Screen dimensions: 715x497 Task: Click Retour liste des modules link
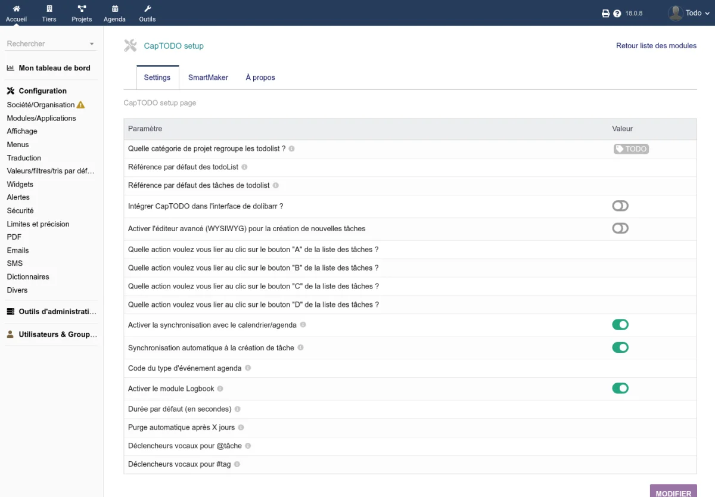[x=656, y=46]
